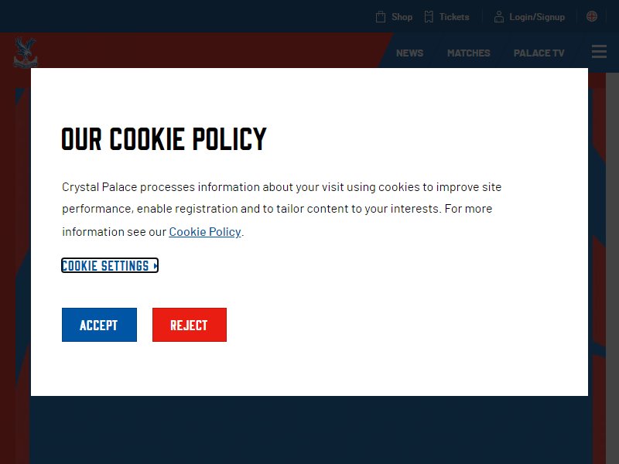Click the user profile icon
This screenshot has width=619, height=464.
pyautogui.click(x=499, y=16)
